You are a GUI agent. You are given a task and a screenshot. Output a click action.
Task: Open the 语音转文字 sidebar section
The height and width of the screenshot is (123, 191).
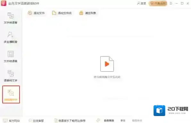[x=11, y=76]
